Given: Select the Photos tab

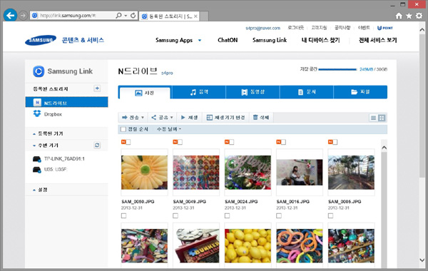Looking at the screenshot, I should [145, 93].
